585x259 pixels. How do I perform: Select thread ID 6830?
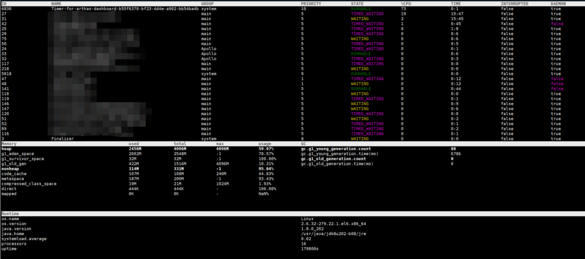click(6, 8)
